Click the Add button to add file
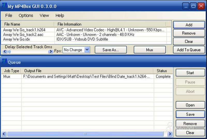The image size is (207, 139). (189, 25)
